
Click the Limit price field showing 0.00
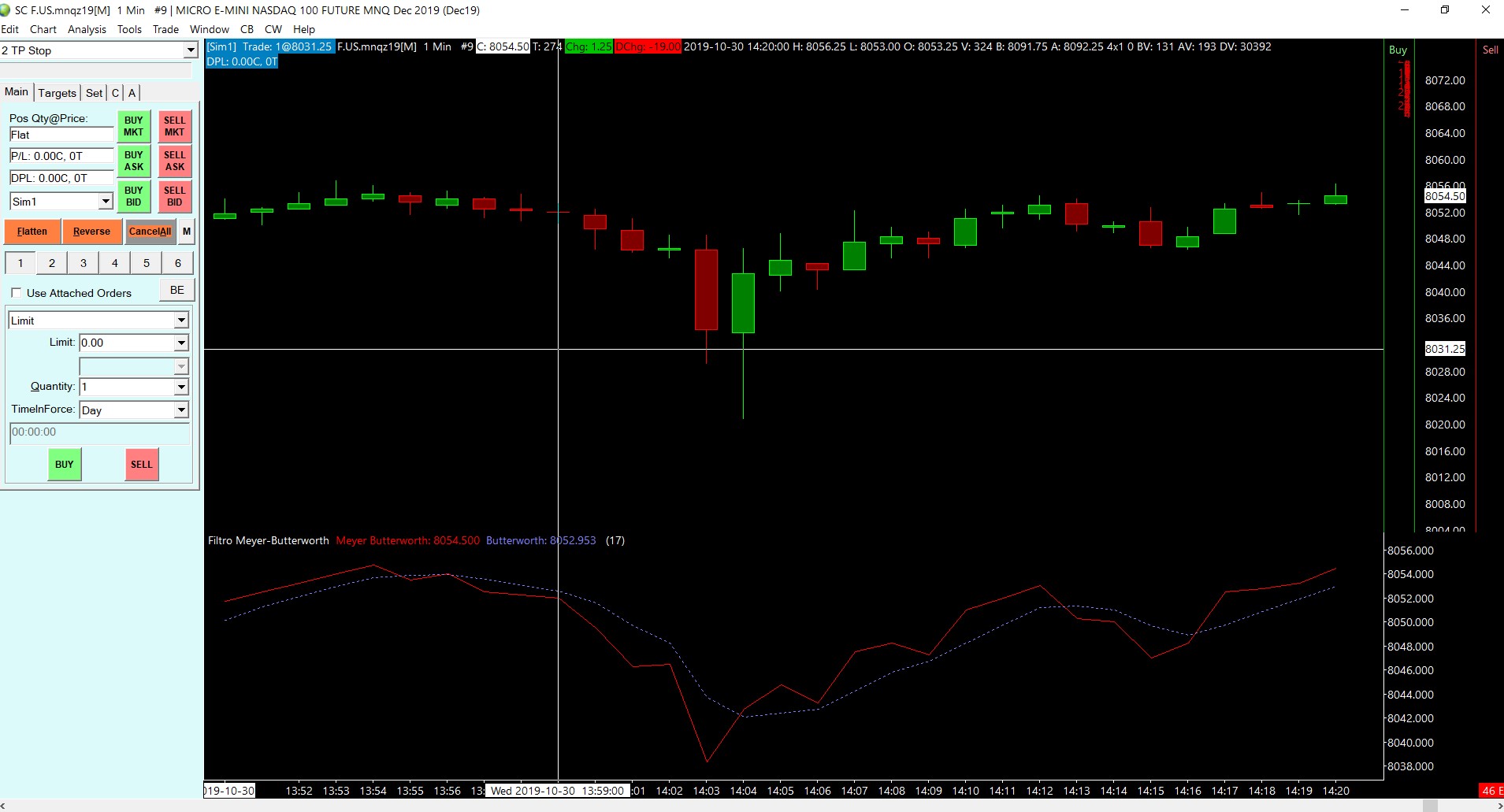coord(127,343)
